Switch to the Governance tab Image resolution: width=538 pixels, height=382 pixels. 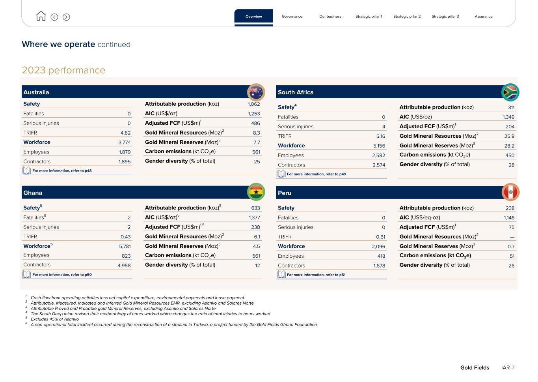292,17
